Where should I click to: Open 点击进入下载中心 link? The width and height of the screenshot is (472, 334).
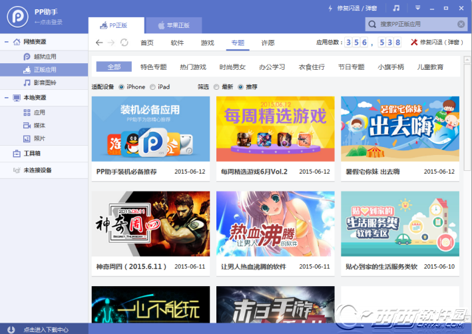[x=46, y=330]
